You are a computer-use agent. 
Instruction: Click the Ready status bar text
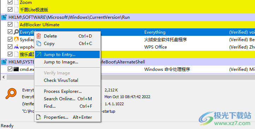[x=7, y=126]
